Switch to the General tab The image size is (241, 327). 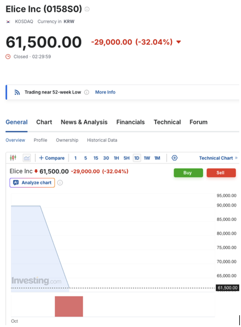pos(16,122)
